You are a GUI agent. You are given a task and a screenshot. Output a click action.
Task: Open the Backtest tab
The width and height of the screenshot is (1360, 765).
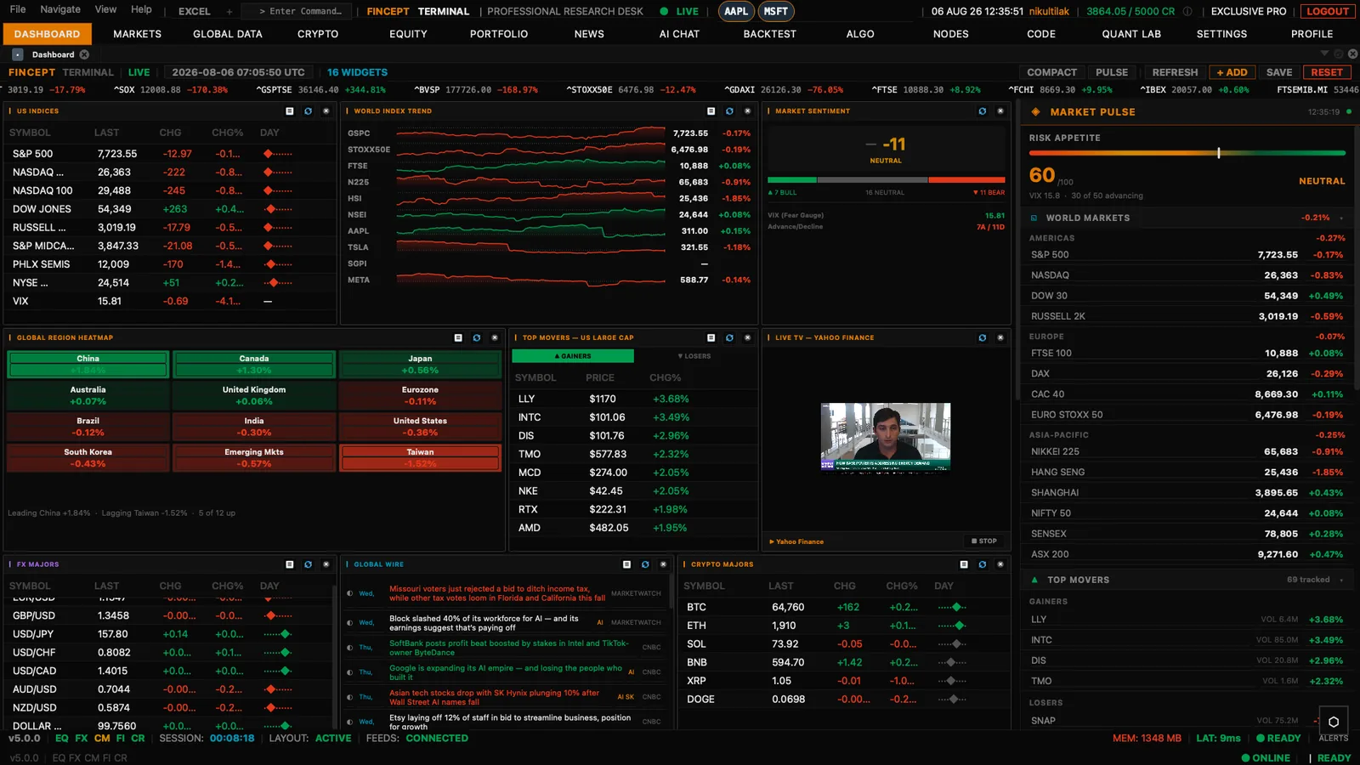[770, 34]
